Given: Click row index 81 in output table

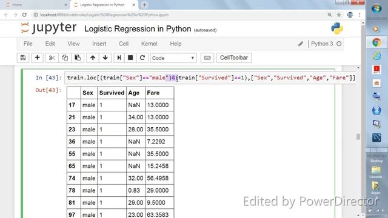Looking at the screenshot, I should click(72, 203).
